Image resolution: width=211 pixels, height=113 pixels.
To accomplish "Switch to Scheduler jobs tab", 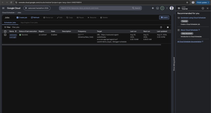I will coord(10,22).
